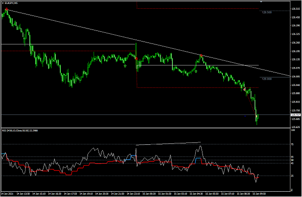Select the red sell arrow at the chart's first peak
Viewport: 302px width, 197px height.
(7, 9)
